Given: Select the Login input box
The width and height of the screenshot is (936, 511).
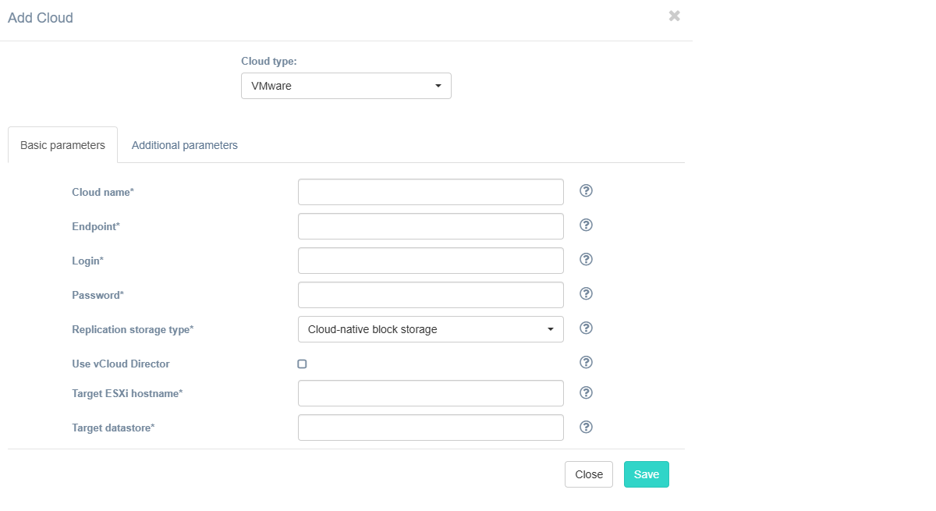Looking at the screenshot, I should [431, 261].
